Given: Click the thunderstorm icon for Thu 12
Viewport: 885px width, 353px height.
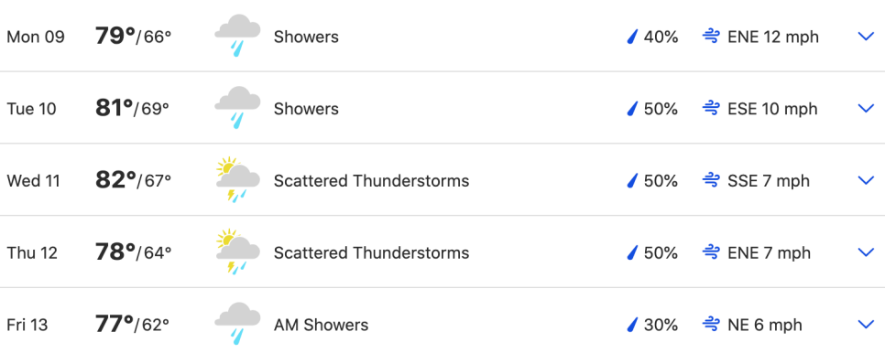Looking at the screenshot, I should pyautogui.click(x=237, y=252).
